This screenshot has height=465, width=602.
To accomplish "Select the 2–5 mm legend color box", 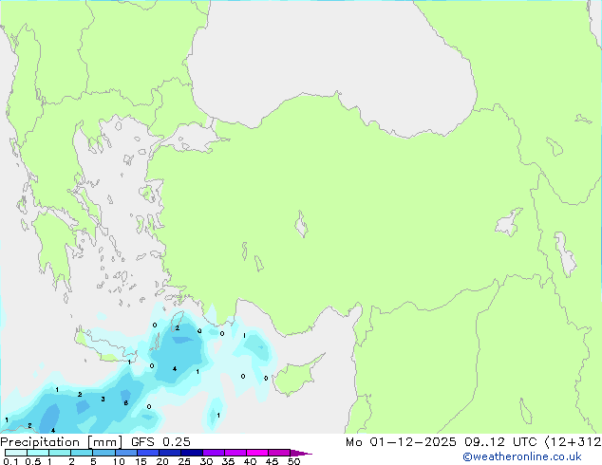I will tap(82, 453).
